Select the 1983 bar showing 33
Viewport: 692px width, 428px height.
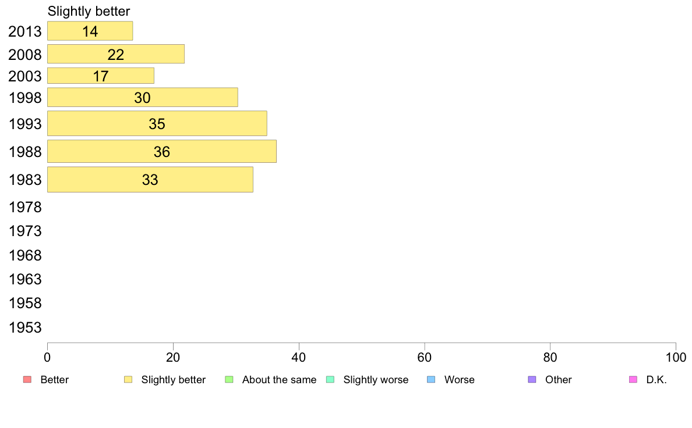click(150, 179)
